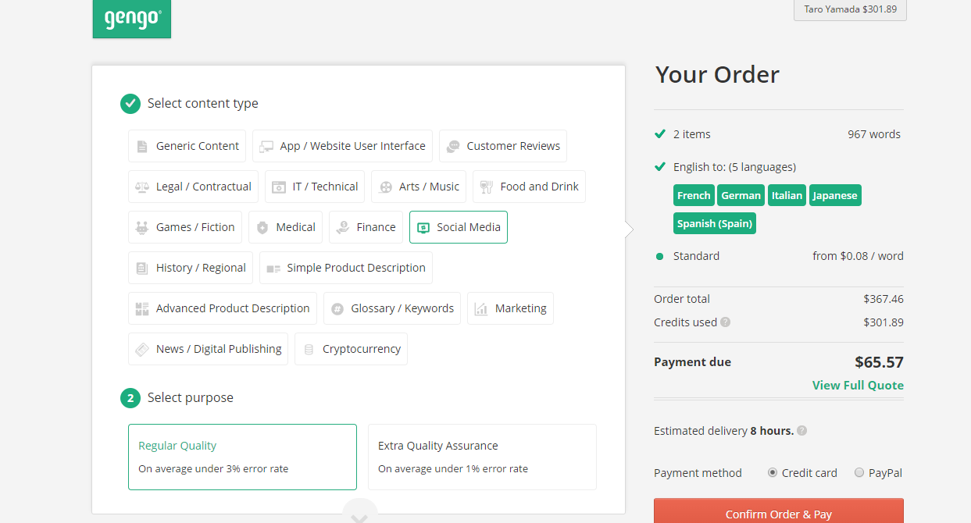The image size is (971, 523).
Task: Click the "from $0.08 / word" price
Action: [x=858, y=256]
